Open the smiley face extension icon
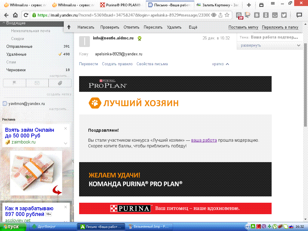This screenshot has height=231, width=308. pos(275,15)
